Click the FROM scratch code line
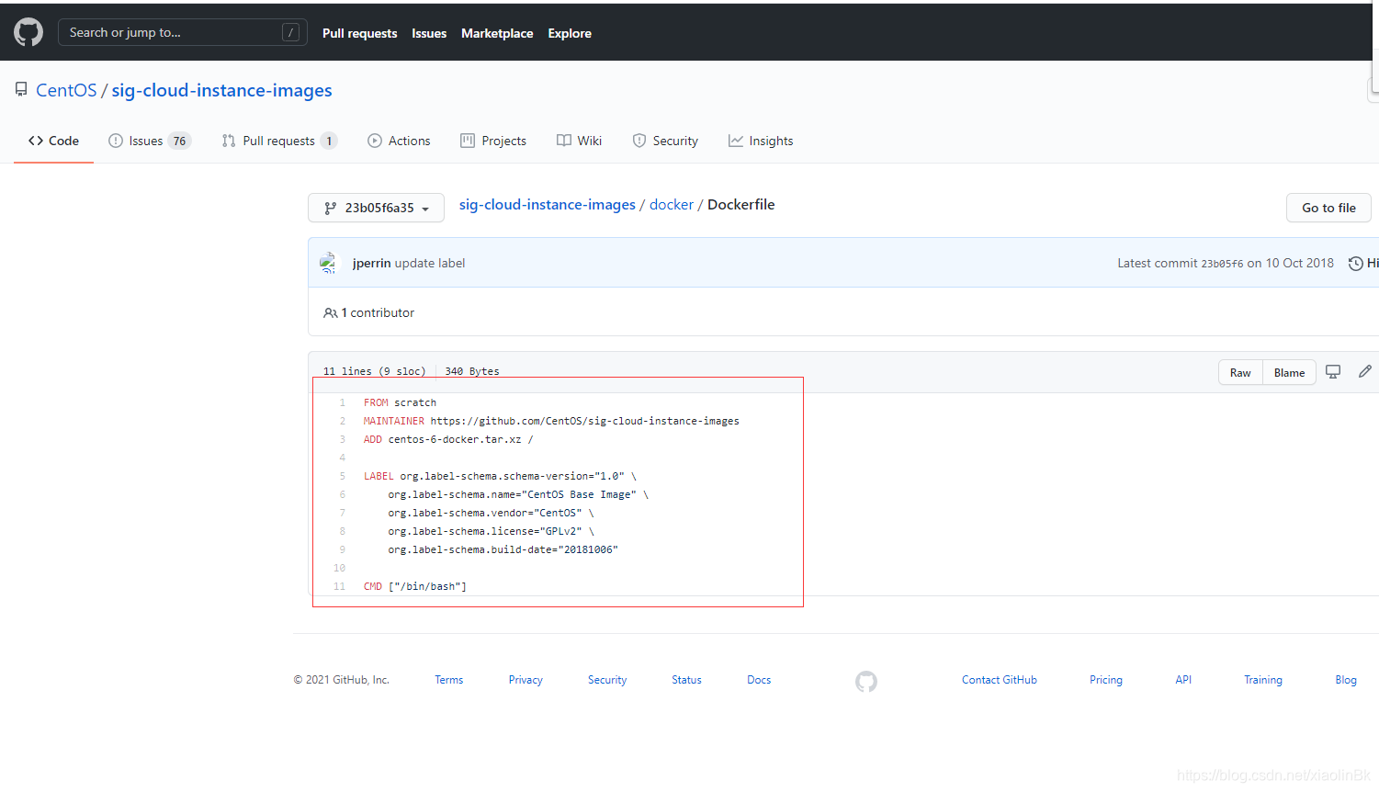 coord(400,402)
